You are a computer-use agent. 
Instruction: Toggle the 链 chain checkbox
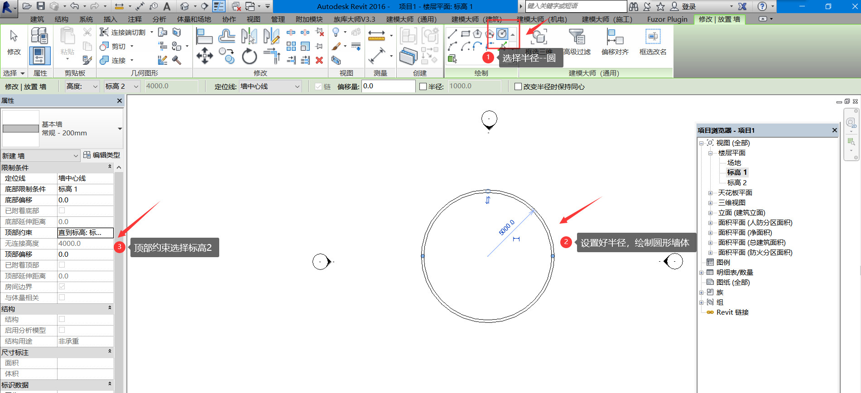318,86
